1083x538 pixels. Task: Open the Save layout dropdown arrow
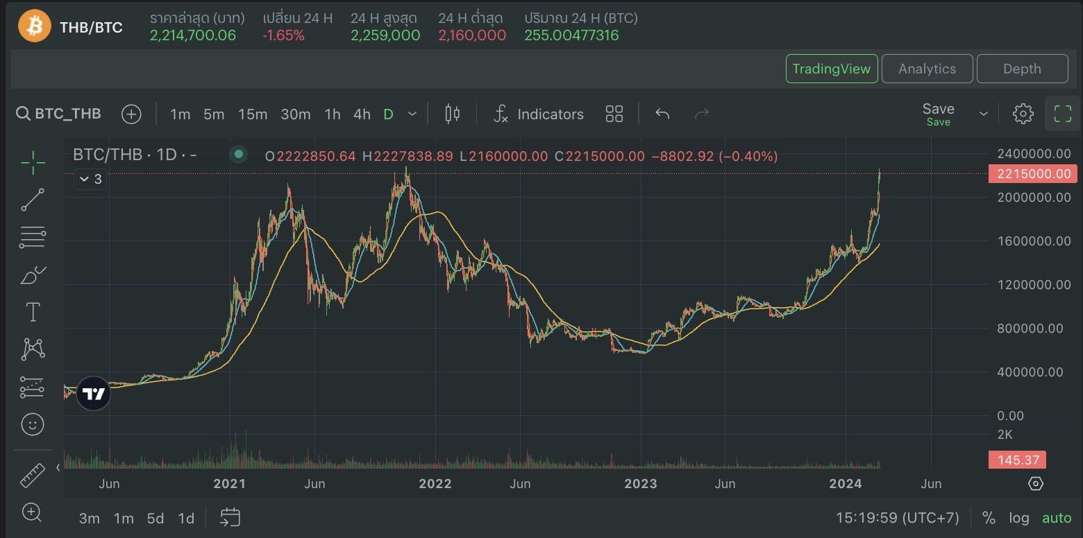point(983,114)
